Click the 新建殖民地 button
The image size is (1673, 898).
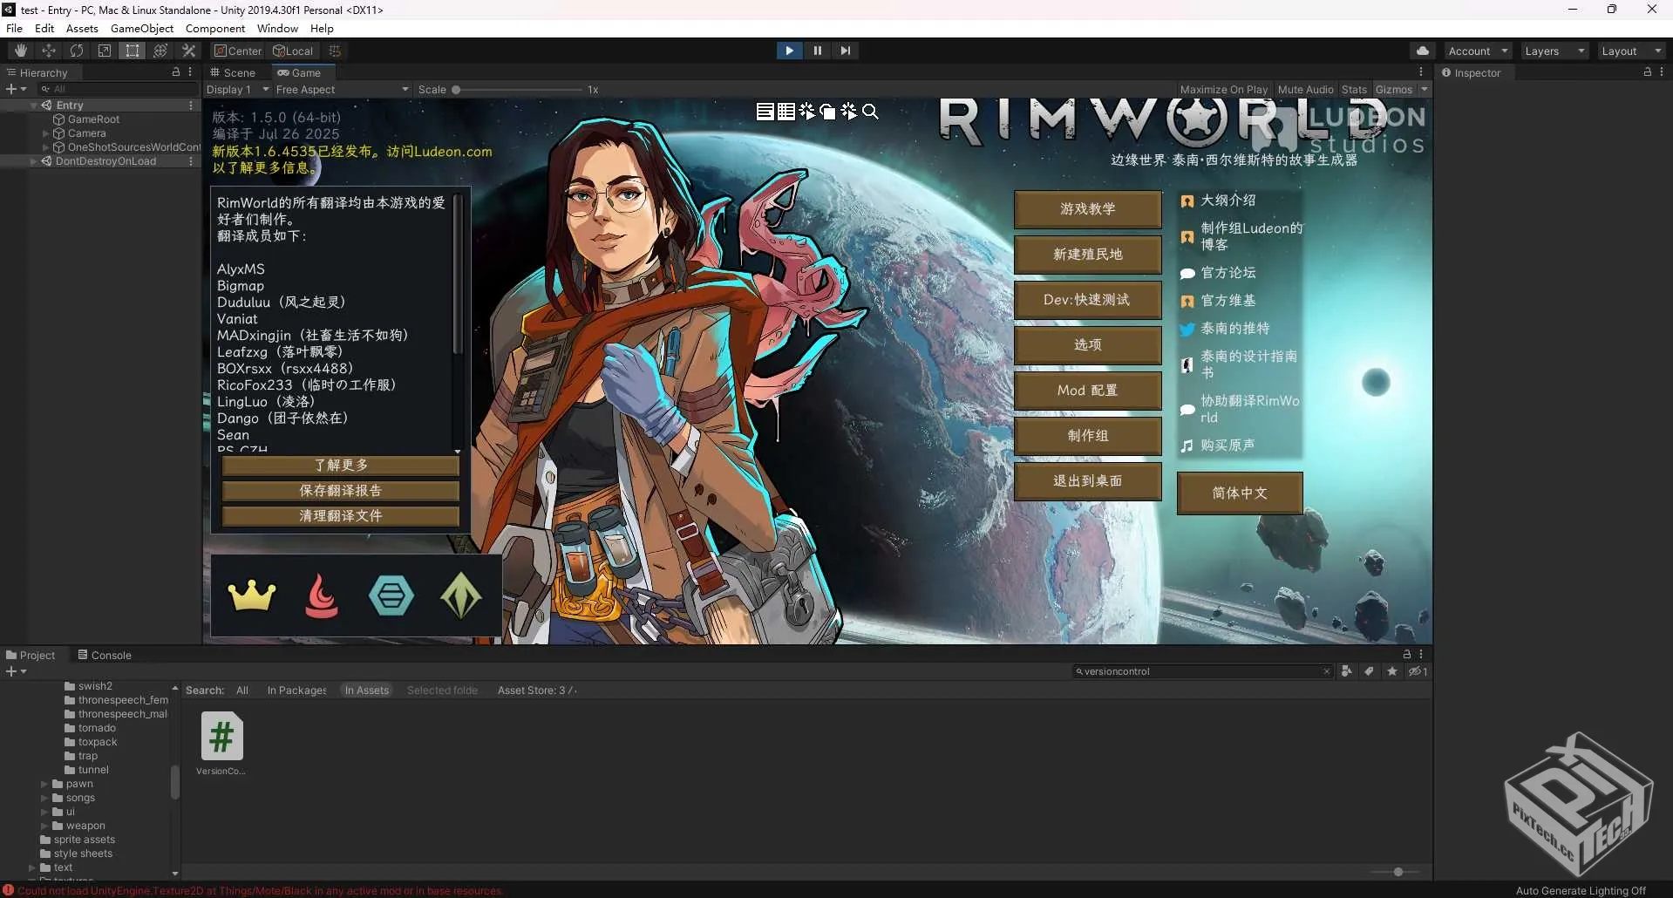tap(1087, 255)
